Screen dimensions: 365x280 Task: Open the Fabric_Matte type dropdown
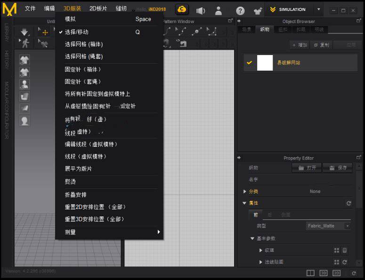pos(328,226)
